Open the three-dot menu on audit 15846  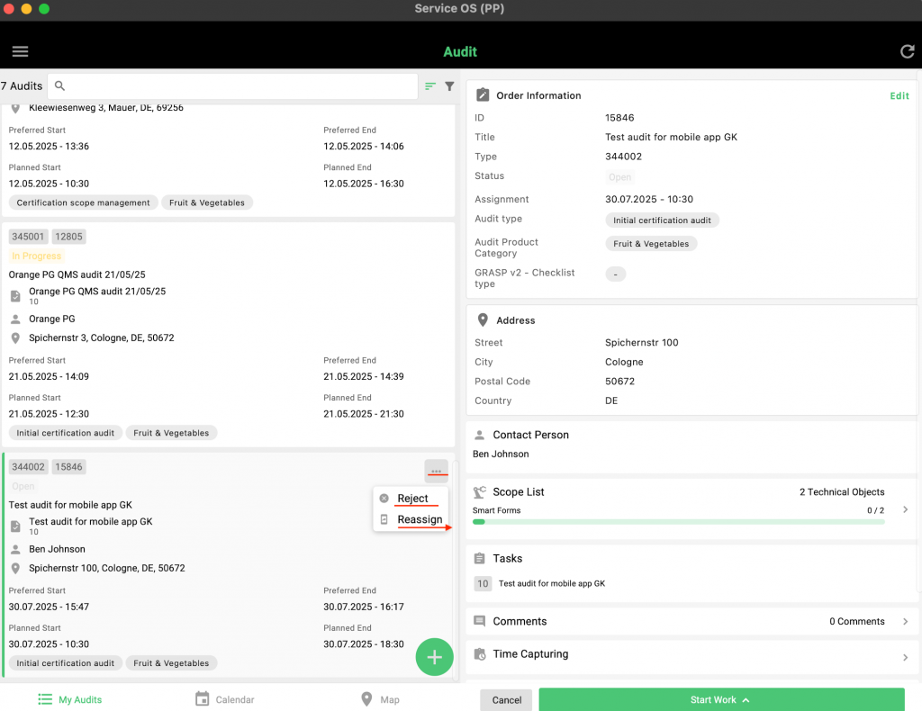pyautogui.click(x=436, y=471)
